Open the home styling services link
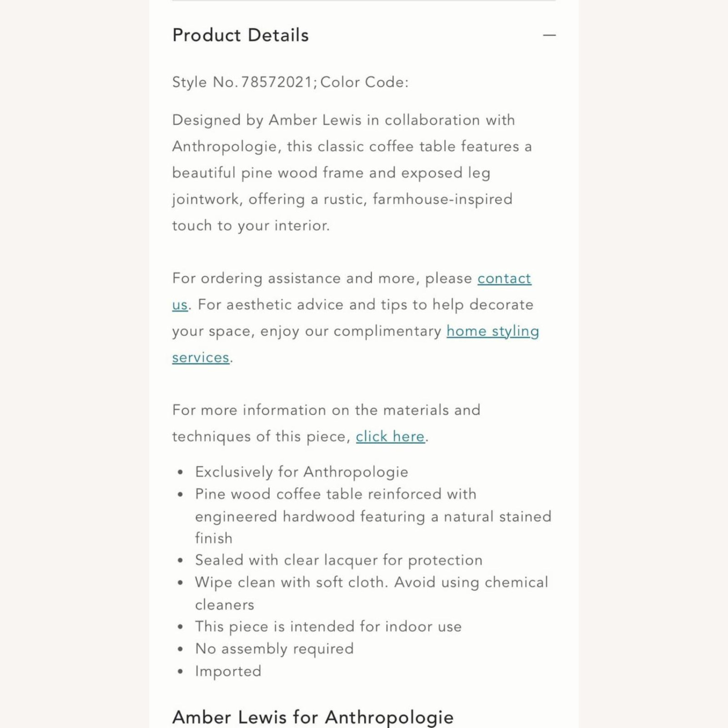Screen dimensions: 728x728 pos(493,331)
